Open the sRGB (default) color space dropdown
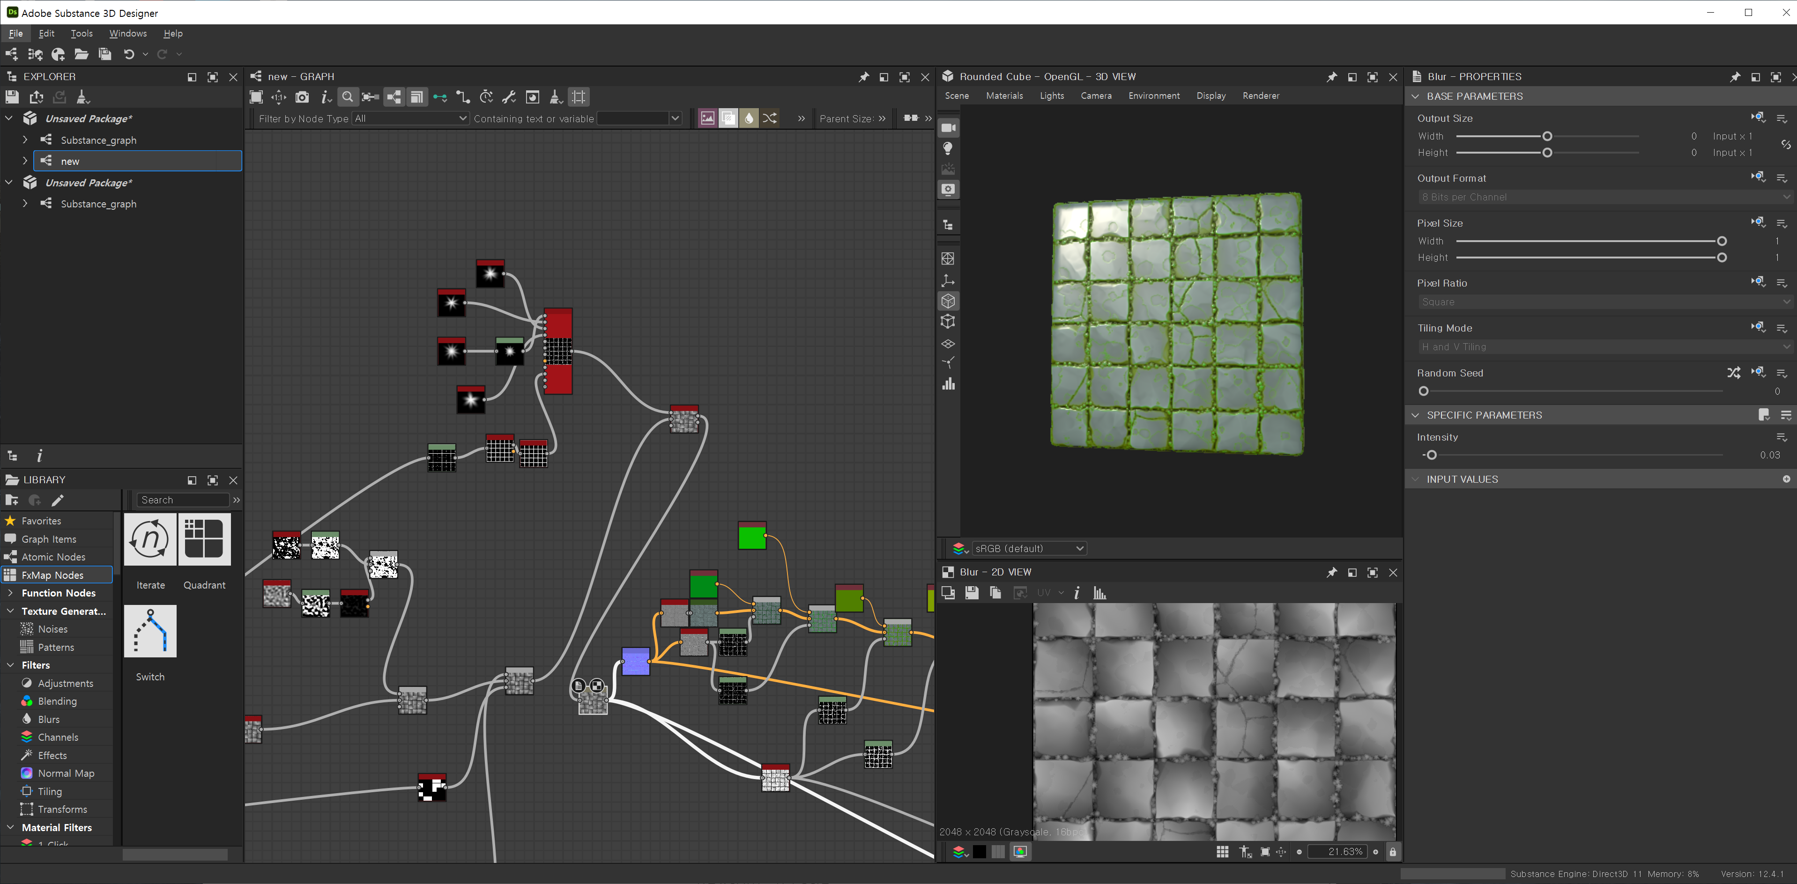 1028,549
